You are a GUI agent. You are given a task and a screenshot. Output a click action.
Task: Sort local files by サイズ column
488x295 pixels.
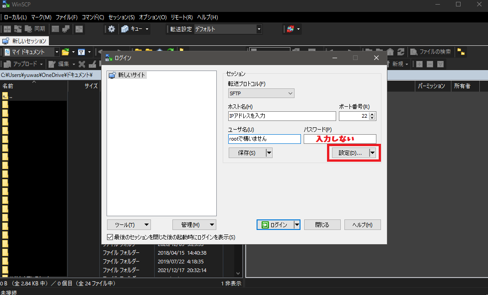click(84, 86)
